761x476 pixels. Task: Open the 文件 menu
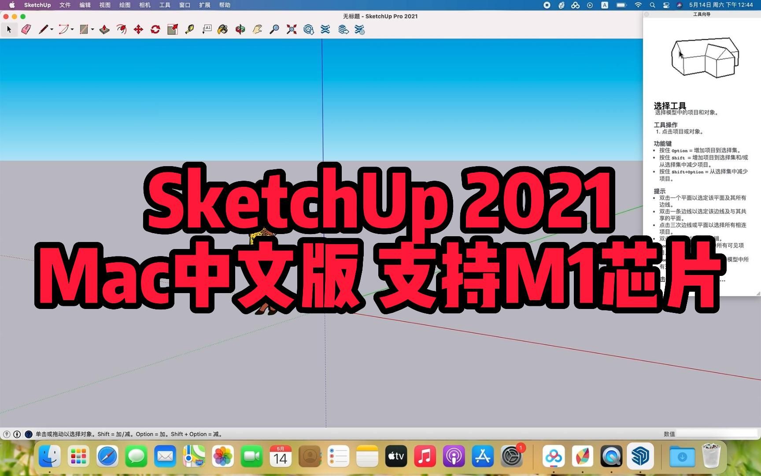(65, 5)
